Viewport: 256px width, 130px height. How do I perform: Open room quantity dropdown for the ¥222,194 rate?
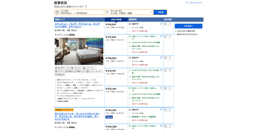point(167,88)
